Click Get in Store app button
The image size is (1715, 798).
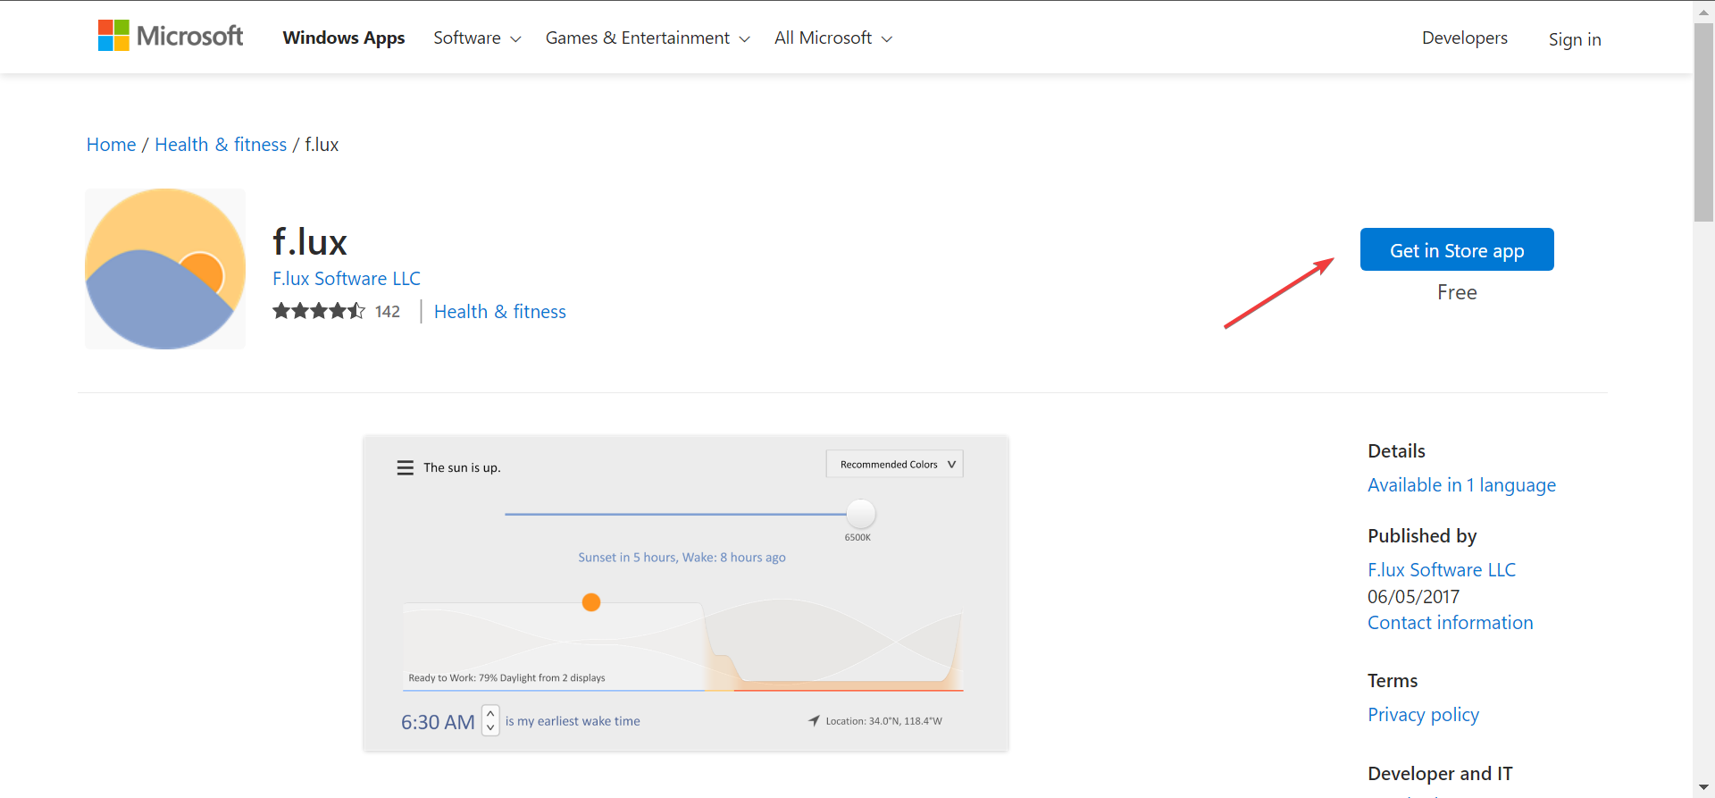[x=1457, y=249]
